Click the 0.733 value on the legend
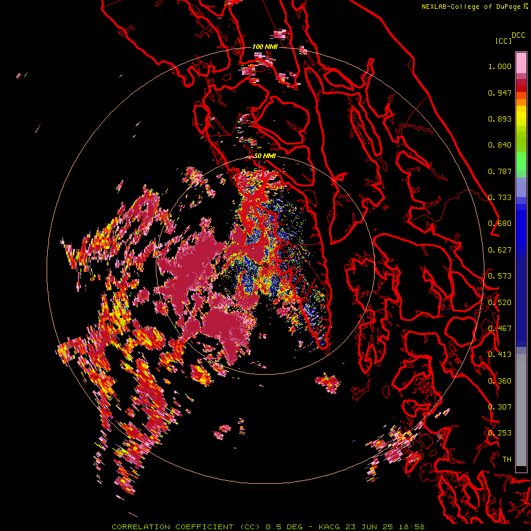The image size is (531, 531). (x=500, y=198)
